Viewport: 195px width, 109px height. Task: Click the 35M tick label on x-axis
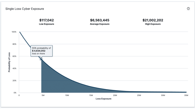tap(186, 95)
